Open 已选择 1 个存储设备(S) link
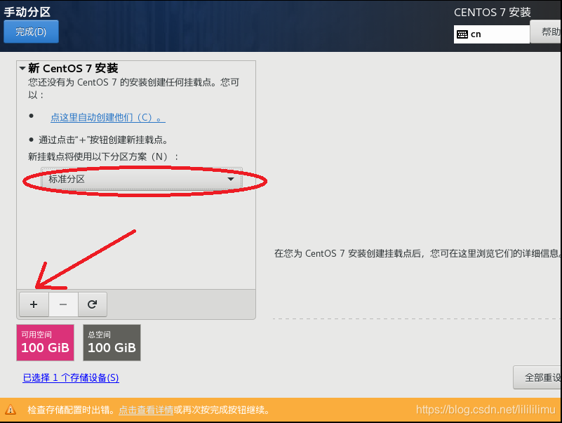The height and width of the screenshot is (423, 562). point(71,377)
